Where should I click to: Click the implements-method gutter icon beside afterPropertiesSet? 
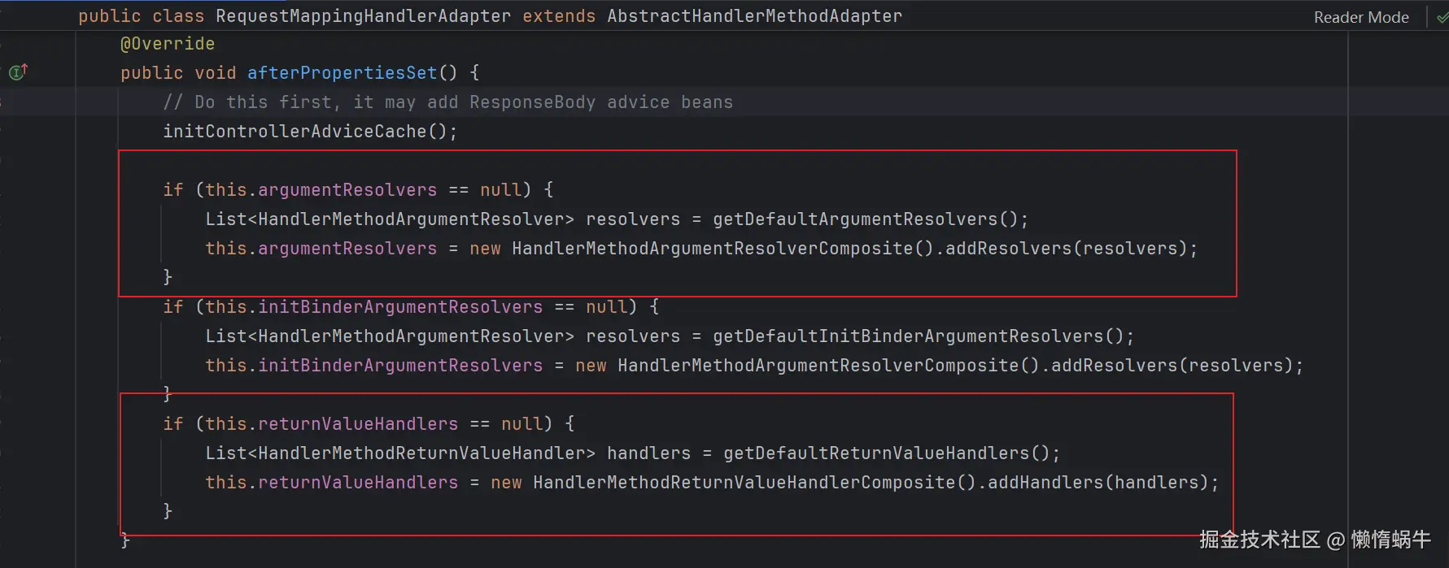click(18, 72)
